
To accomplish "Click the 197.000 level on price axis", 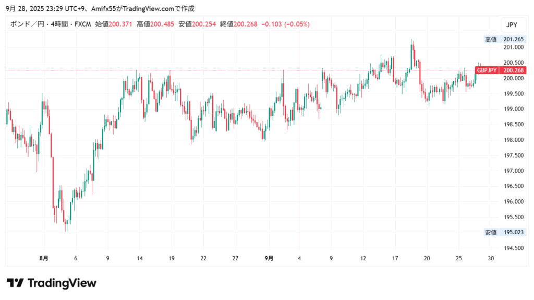I will pos(513,171).
